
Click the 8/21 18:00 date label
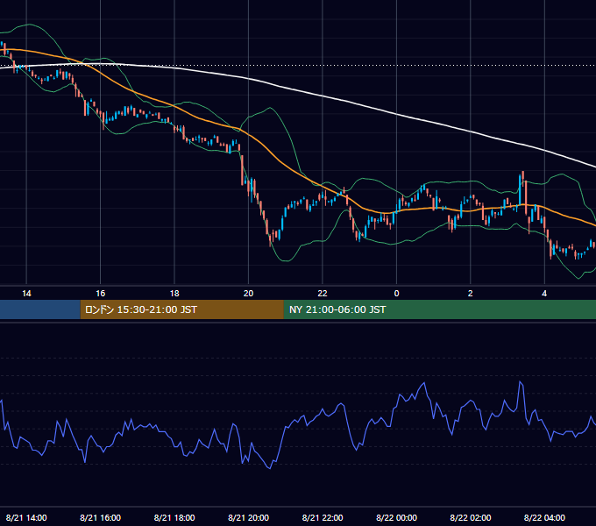point(174,517)
